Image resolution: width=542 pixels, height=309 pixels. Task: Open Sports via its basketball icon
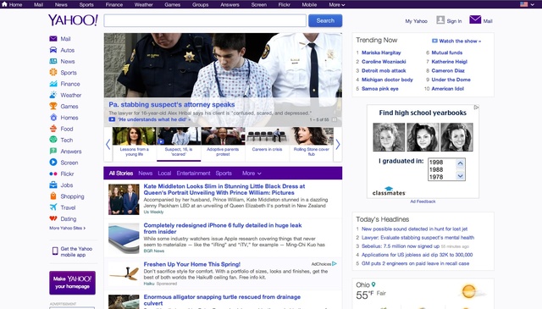coord(53,72)
